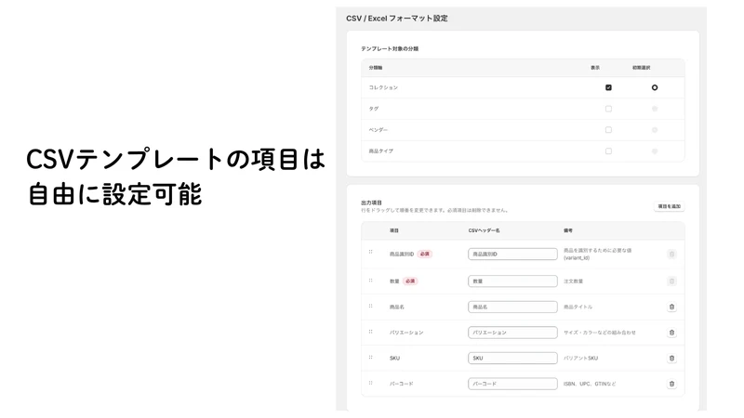Screen dimensions: 744x418
Task: Click the テンプレート対象の分類 heading
Action: coord(390,49)
